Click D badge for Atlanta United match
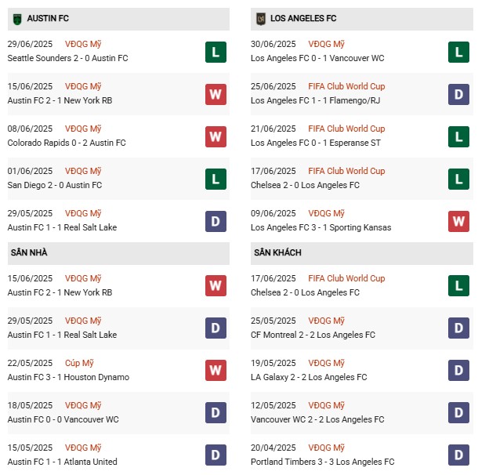The image size is (478, 475). pos(215,455)
